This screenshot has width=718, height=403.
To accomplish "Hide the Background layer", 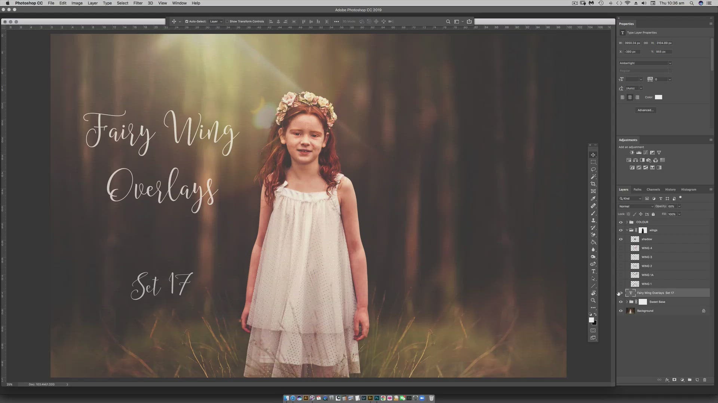I will (x=621, y=311).
